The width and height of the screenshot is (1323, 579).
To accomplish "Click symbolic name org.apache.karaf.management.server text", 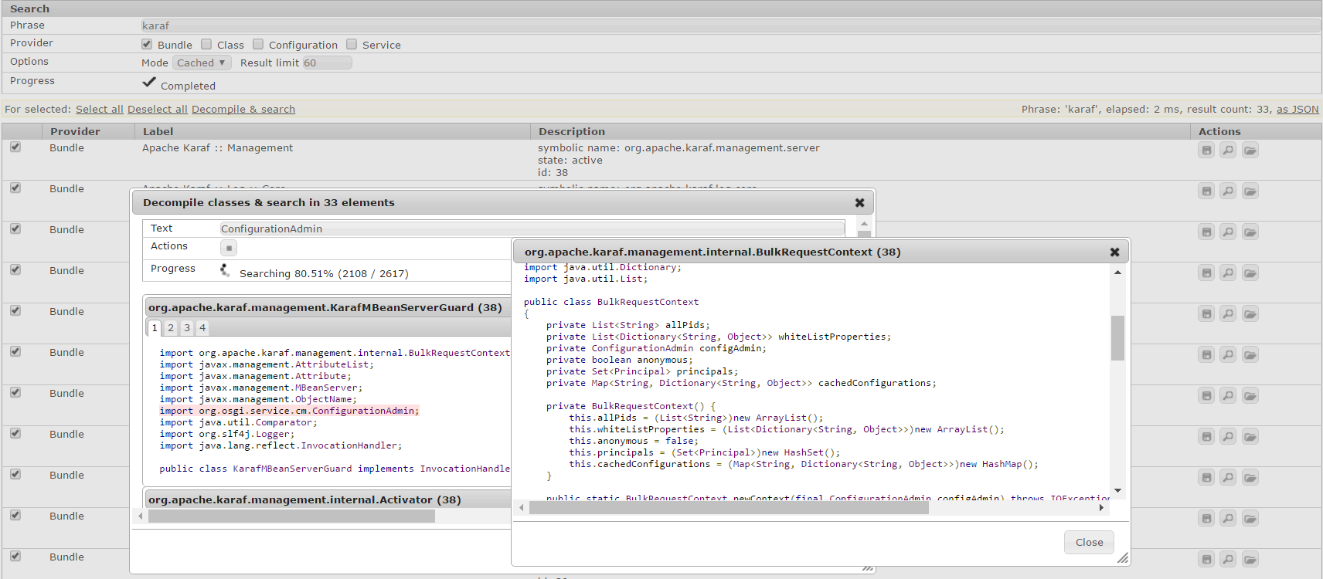I will [x=679, y=147].
